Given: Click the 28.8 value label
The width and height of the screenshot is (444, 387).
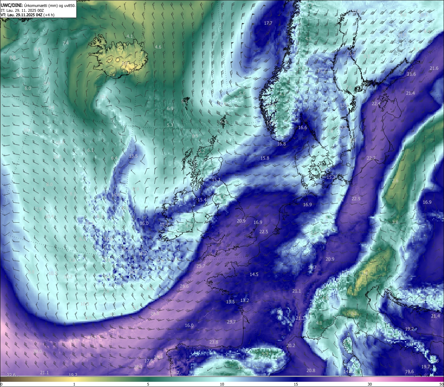Looking at the screenshot, I should click(x=155, y=314).
